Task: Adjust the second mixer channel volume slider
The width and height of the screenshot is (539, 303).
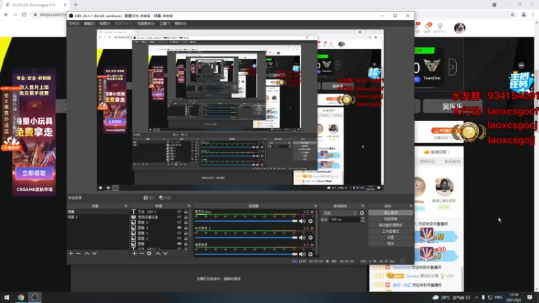Action: (x=246, y=238)
